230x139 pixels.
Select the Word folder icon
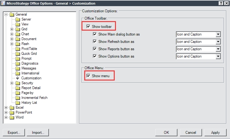click(12, 117)
